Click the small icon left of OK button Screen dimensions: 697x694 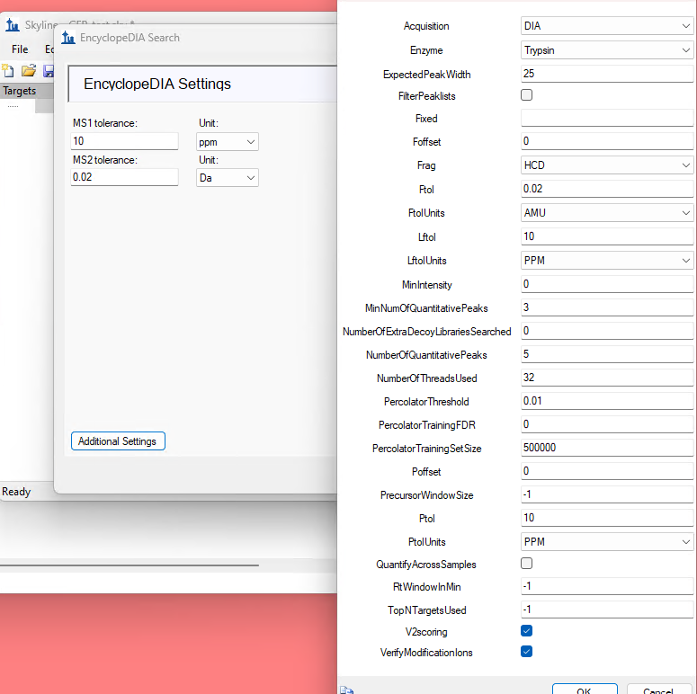tap(345, 689)
